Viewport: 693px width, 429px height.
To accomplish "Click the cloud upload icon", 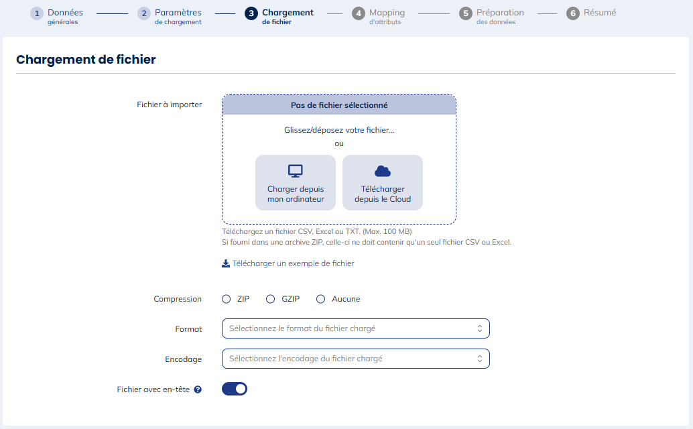I will [x=383, y=171].
